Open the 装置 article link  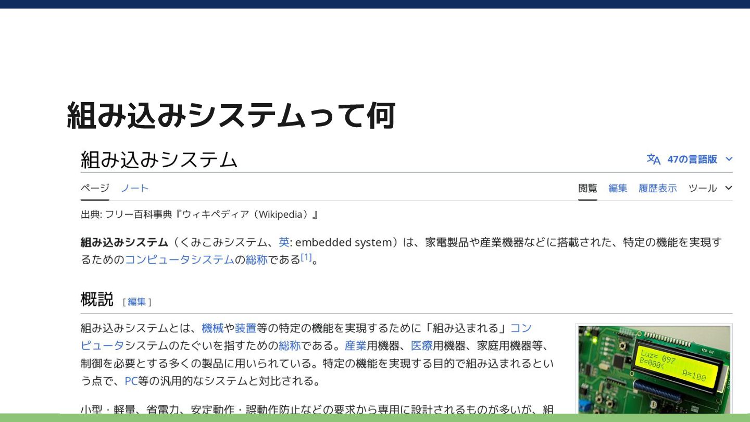[245, 328]
